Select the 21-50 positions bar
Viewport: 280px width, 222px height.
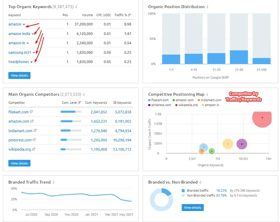click(239, 57)
